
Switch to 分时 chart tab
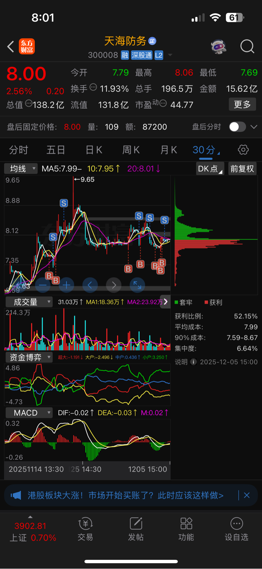18,150
